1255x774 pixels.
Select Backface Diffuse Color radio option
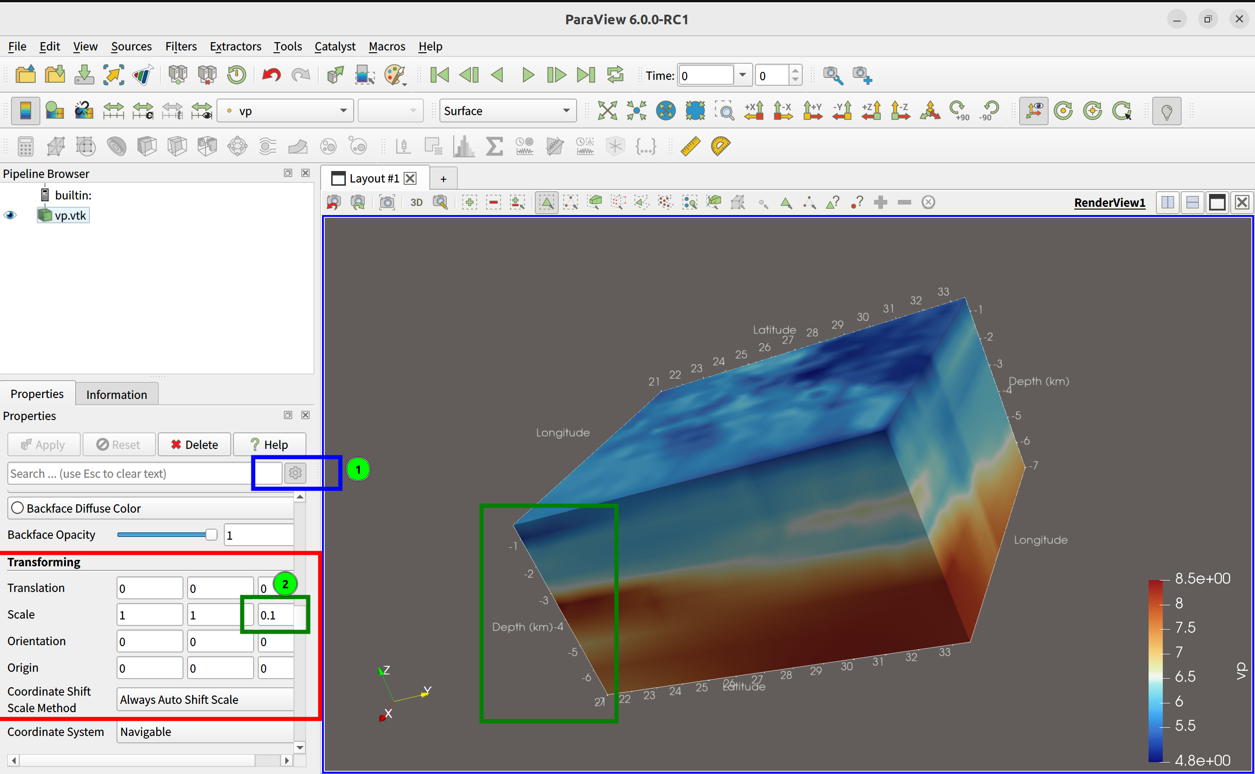point(17,508)
